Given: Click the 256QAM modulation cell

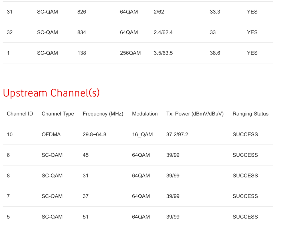Looking at the screenshot, I should click(130, 53).
